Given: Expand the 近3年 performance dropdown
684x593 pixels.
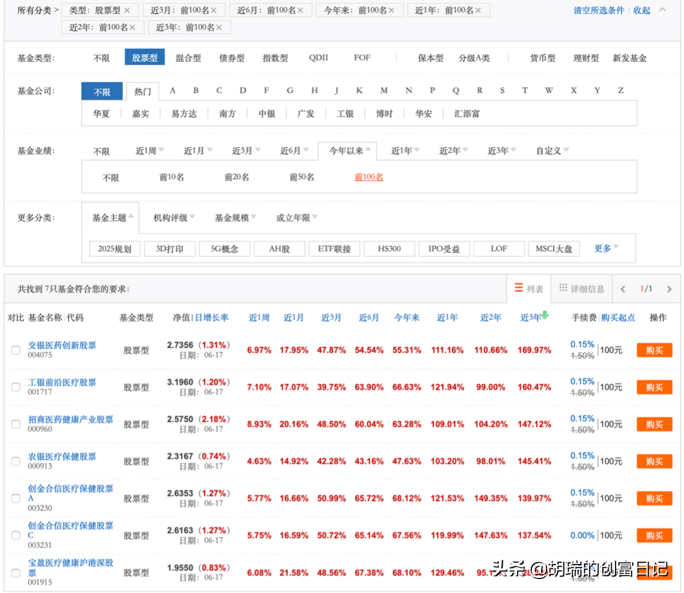Looking at the screenshot, I should pos(502,151).
